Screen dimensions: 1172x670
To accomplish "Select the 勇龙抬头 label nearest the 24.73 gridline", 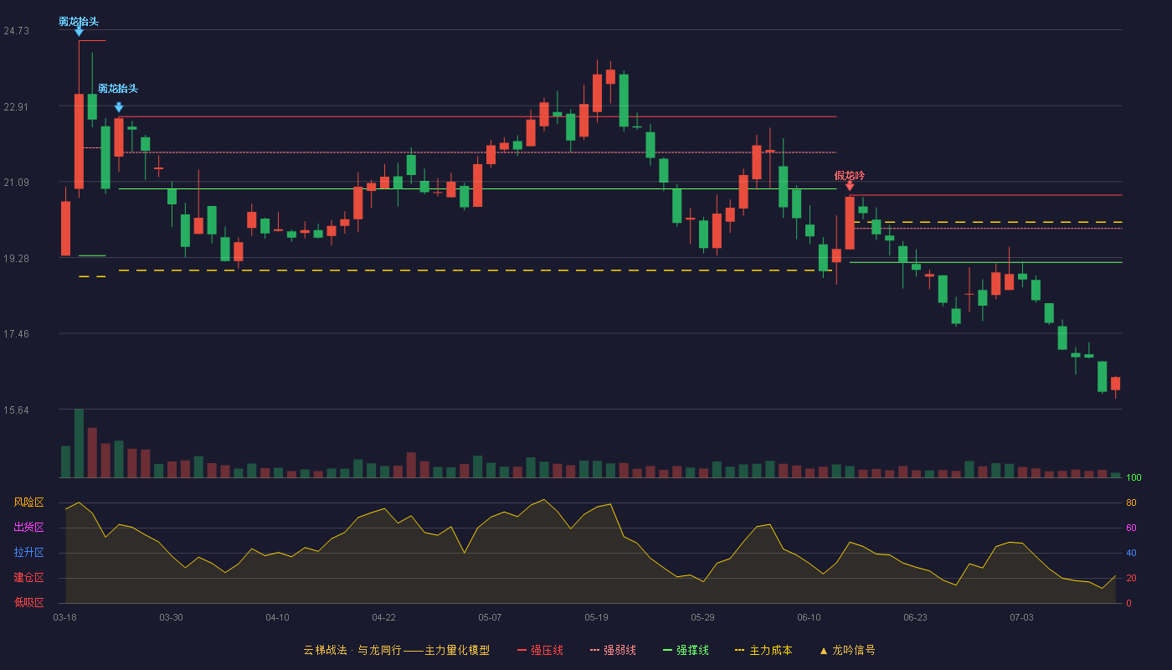I will pos(79,22).
